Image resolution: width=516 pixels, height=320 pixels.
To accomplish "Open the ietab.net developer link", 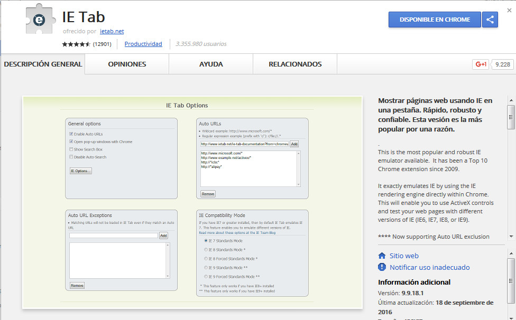I will [112, 31].
